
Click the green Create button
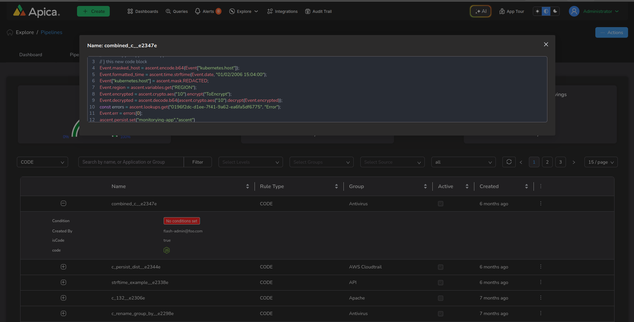pos(93,11)
